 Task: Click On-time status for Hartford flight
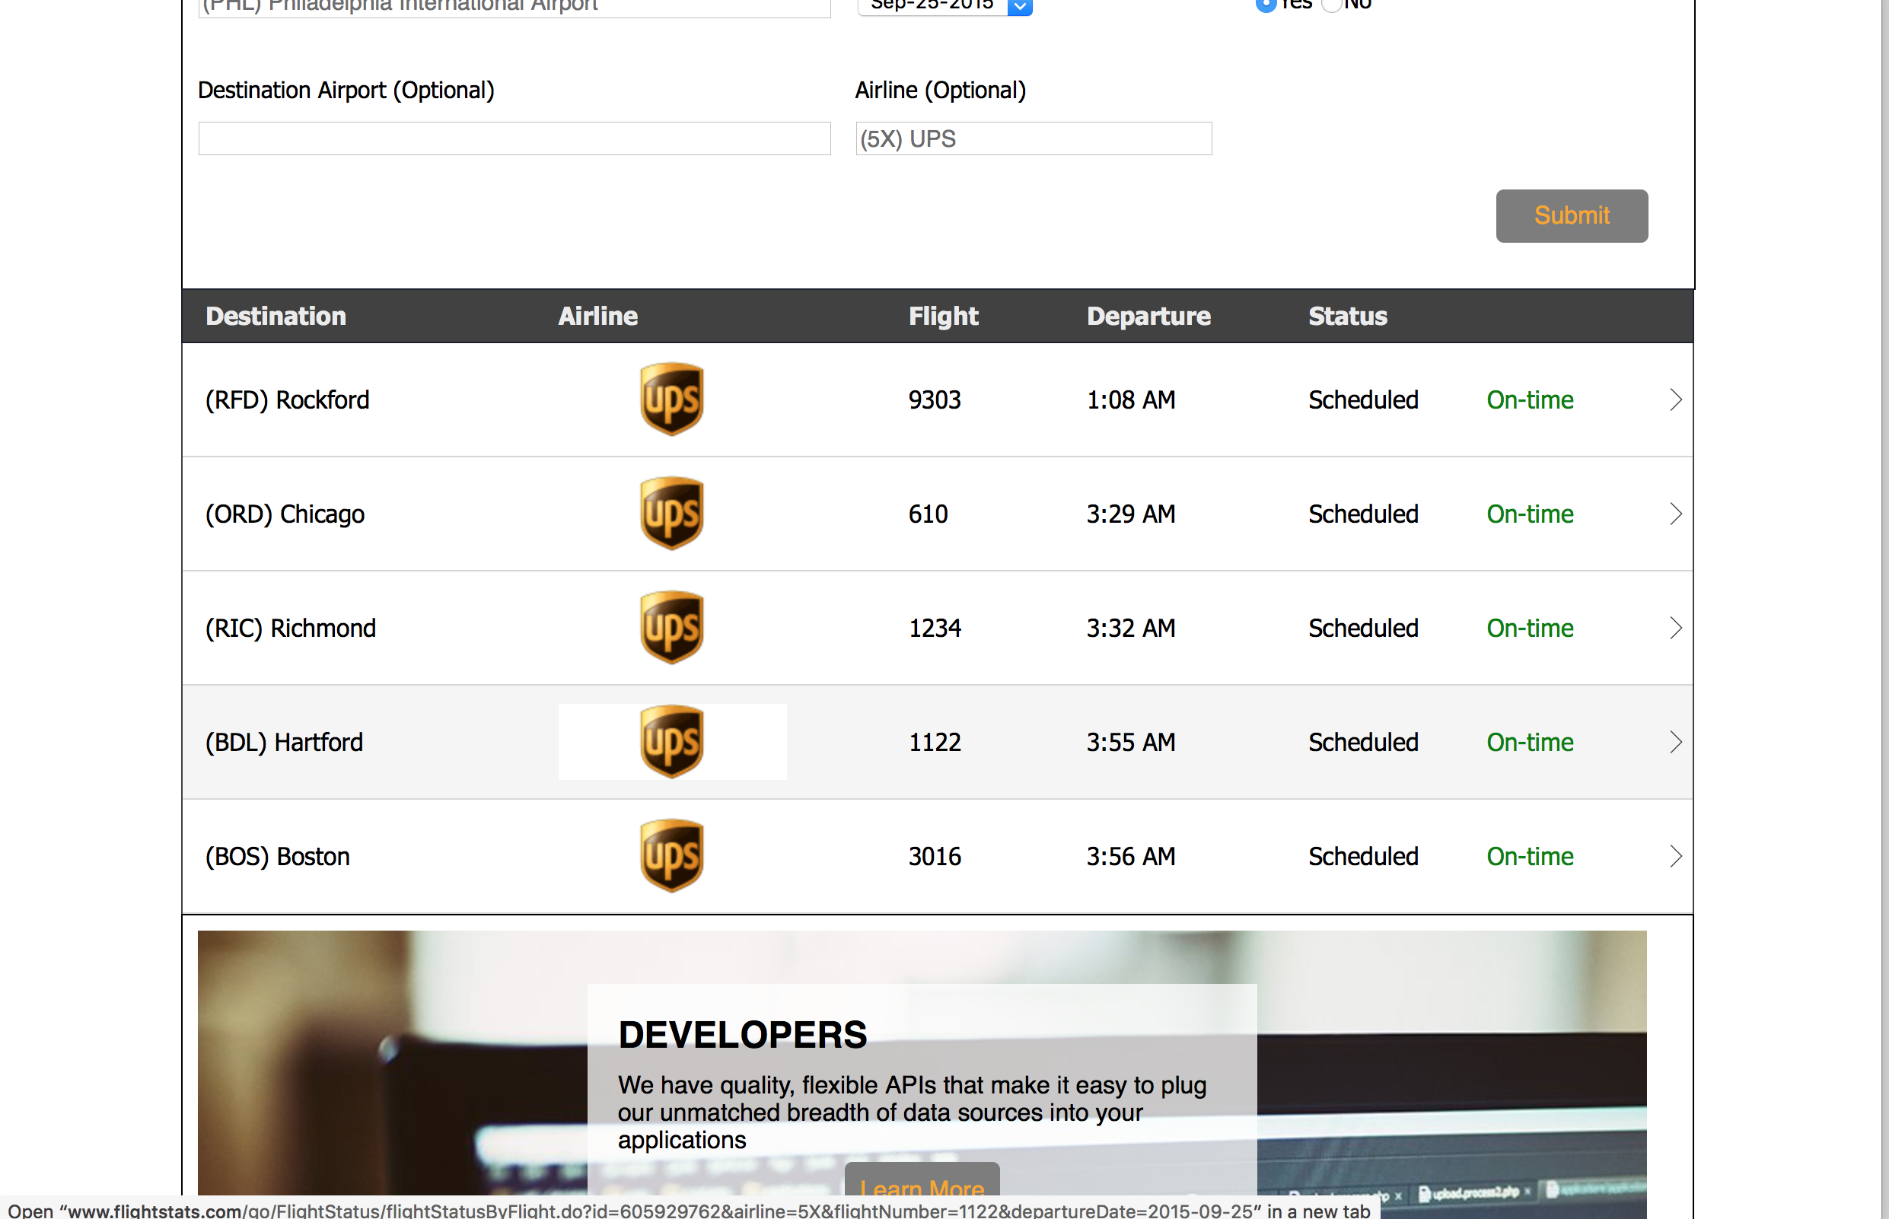[1530, 742]
